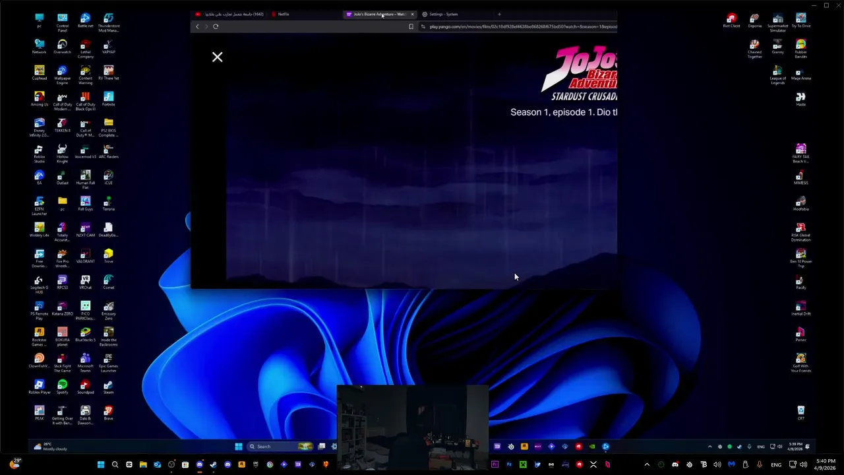Screen dimensions: 844x475
Task: Select the VRChat desktop icon
Action: pyautogui.click(x=85, y=282)
